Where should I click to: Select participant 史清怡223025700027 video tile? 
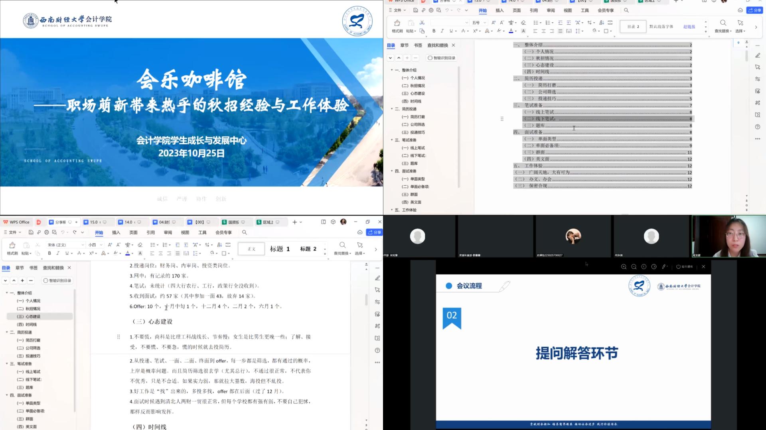tap(573, 237)
